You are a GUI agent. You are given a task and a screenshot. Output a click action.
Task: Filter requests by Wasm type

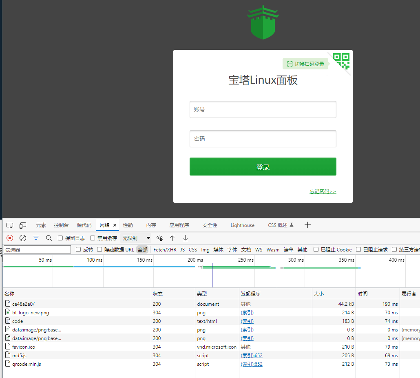(x=273, y=249)
